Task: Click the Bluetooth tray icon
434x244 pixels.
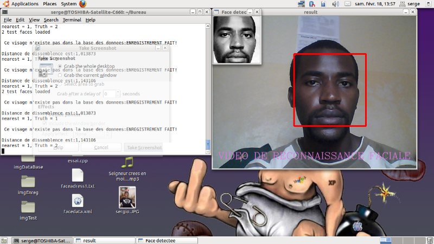Action: (312, 4)
